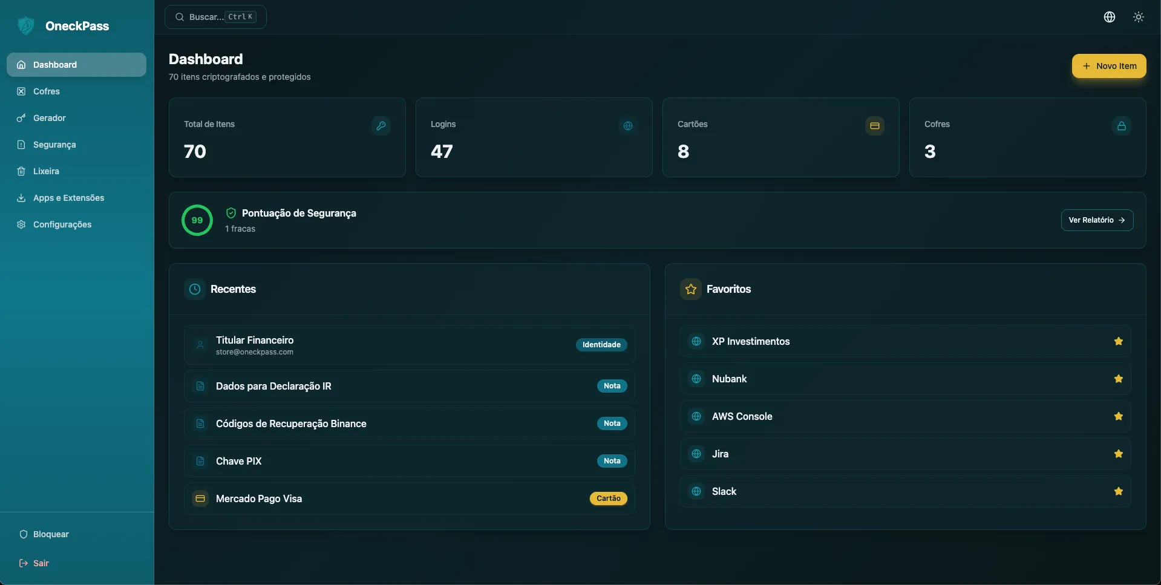Open the Lixeira trash icon
This screenshot has height=585, width=1161.
click(21, 171)
